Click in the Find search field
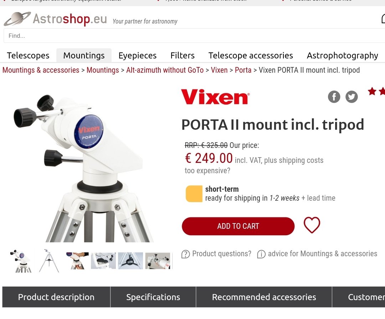This screenshot has width=385, height=319. tap(194, 36)
